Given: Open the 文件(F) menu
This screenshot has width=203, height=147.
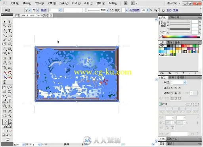Looking at the screenshot, I should click(15, 3).
